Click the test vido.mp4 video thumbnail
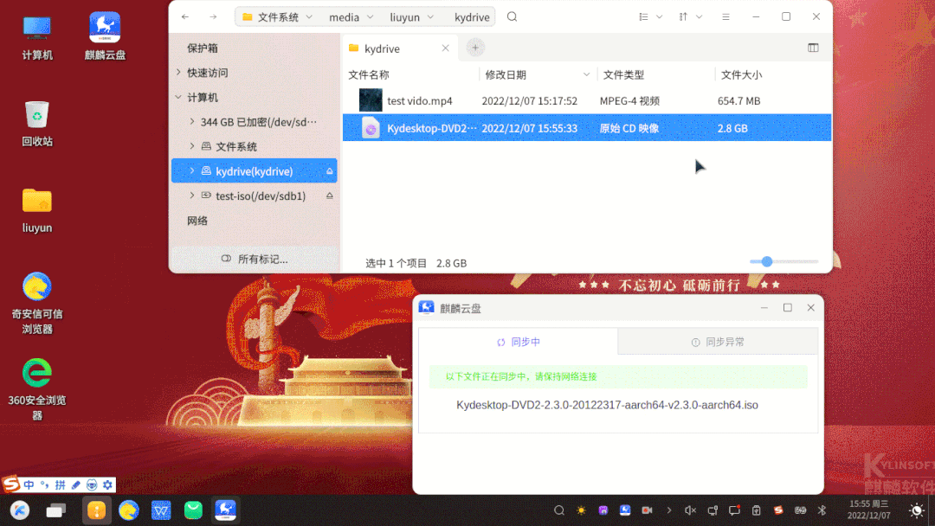 pos(371,100)
